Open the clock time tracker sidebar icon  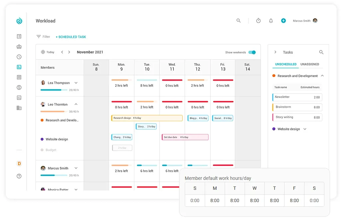coord(19,57)
